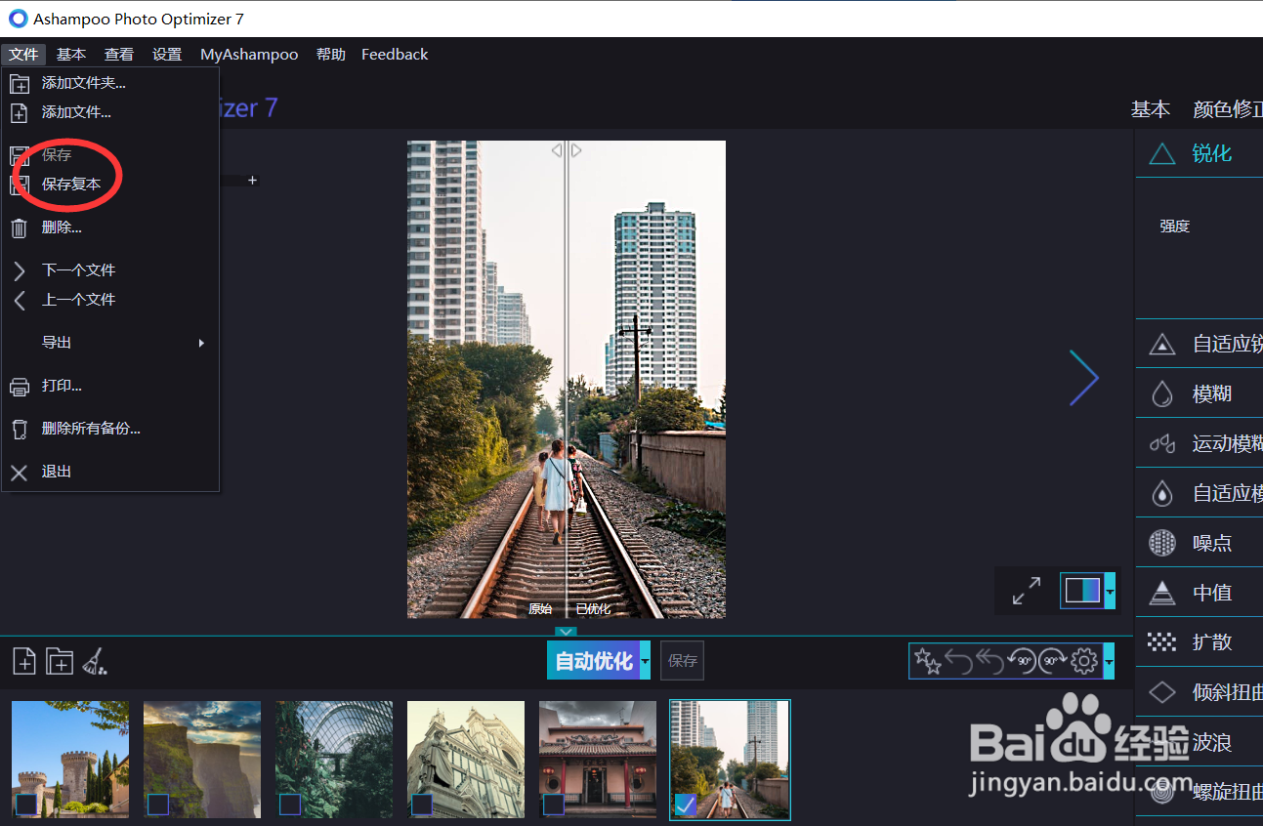Click the left arrow on comparison divider
The width and height of the screenshot is (1263, 826).
(x=556, y=150)
